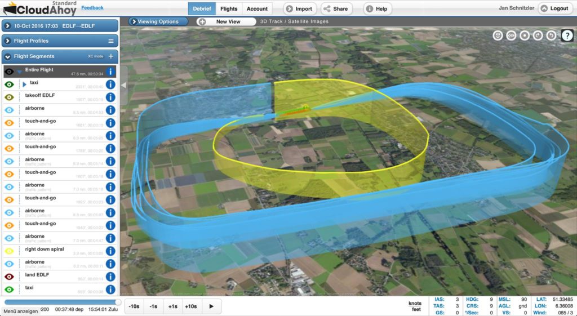This screenshot has height=316, width=577.
Task: Toggle visibility of the right down spiral
Action: pos(9,251)
